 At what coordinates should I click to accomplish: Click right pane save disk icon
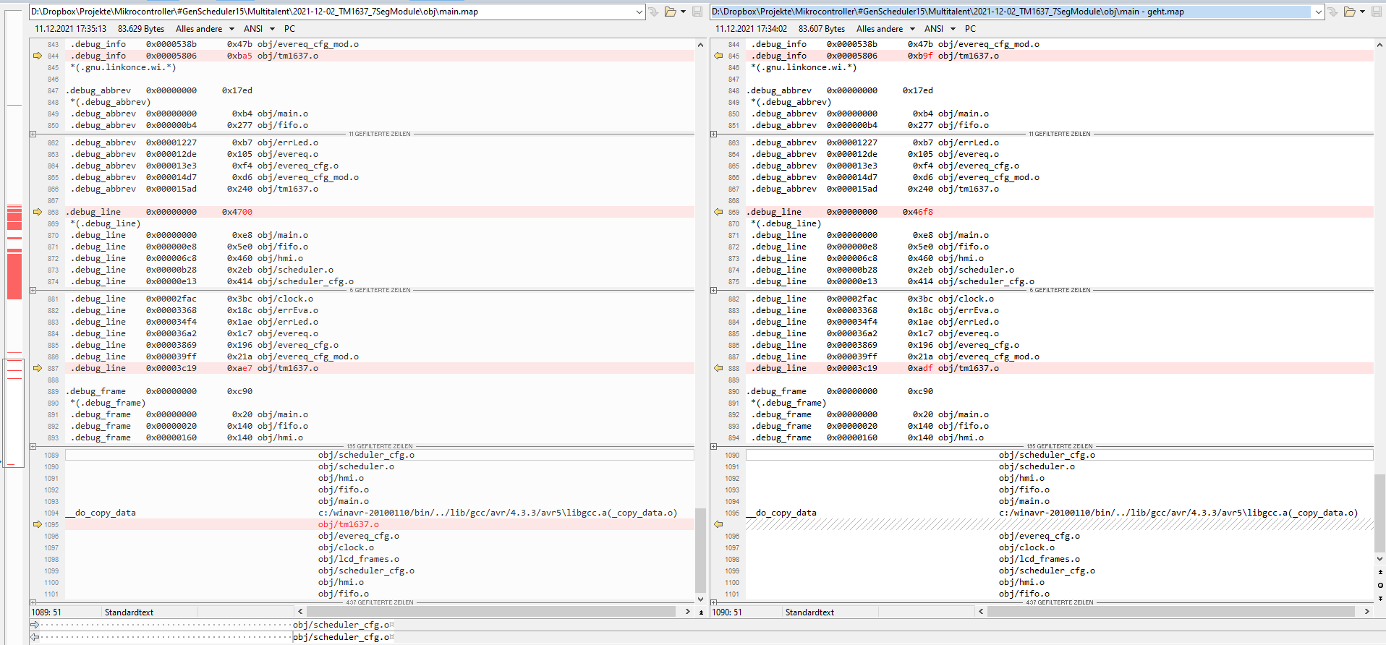coord(1377,12)
